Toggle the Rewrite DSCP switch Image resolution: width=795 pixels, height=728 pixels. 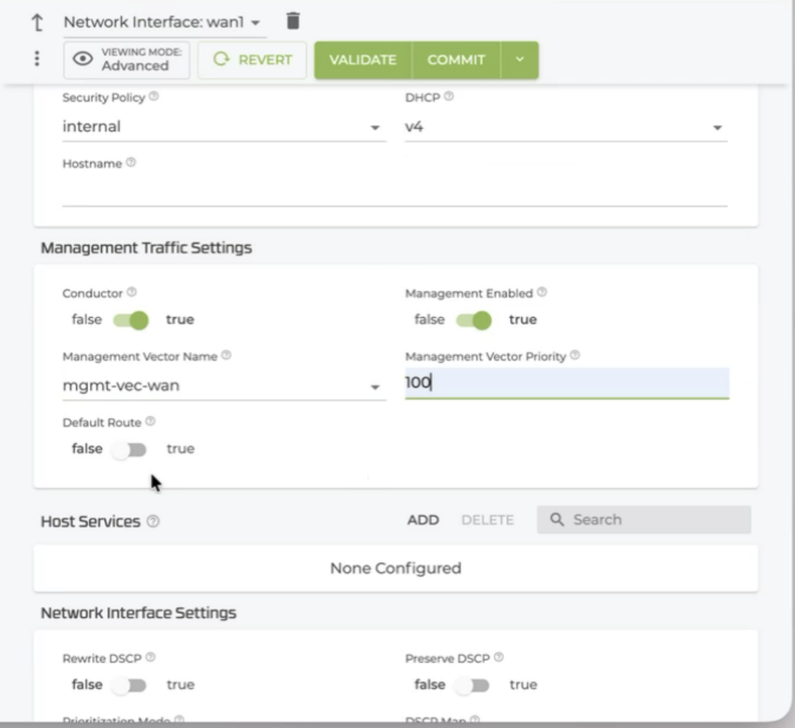[129, 685]
